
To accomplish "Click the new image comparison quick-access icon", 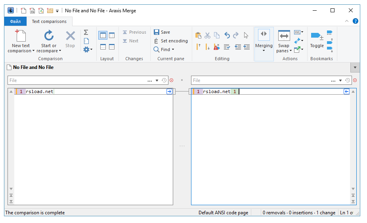I will pyautogui.click(x=41, y=11).
